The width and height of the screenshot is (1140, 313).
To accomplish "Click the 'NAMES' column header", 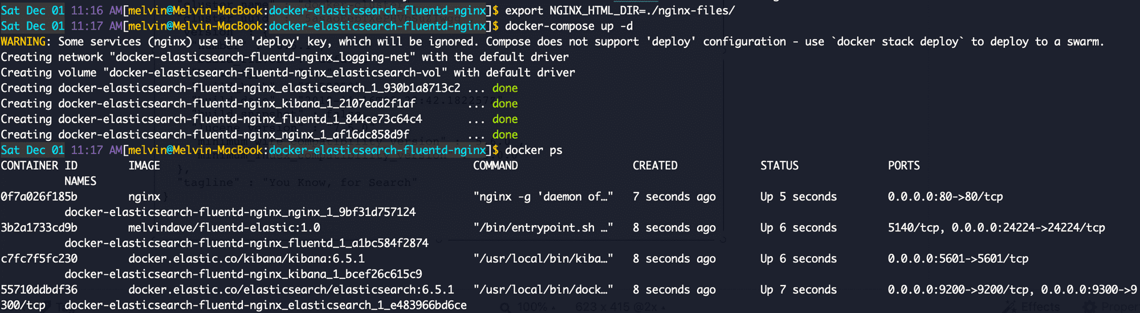I will (80, 181).
